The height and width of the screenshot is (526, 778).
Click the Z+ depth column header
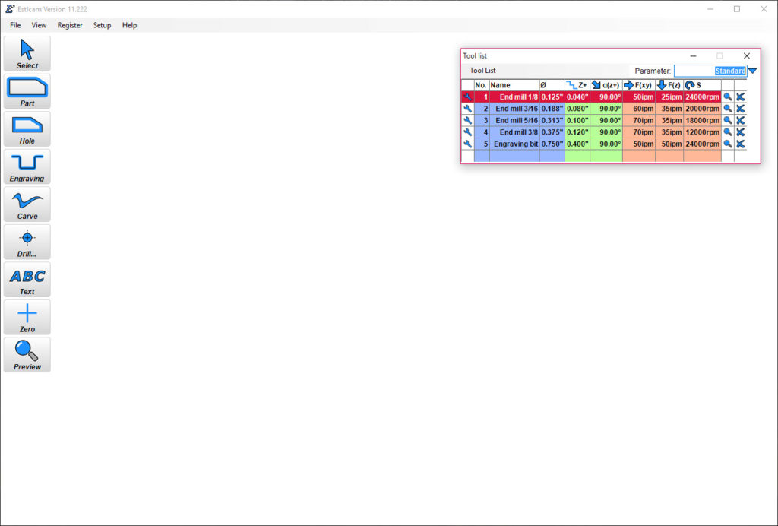tap(577, 85)
